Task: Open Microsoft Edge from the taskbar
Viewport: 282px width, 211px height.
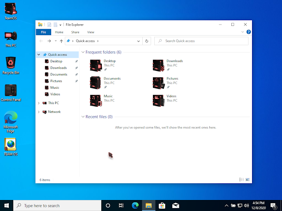Action: tap(135, 205)
